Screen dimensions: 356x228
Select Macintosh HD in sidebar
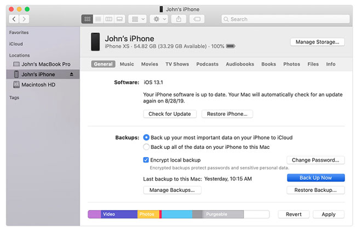click(42, 85)
